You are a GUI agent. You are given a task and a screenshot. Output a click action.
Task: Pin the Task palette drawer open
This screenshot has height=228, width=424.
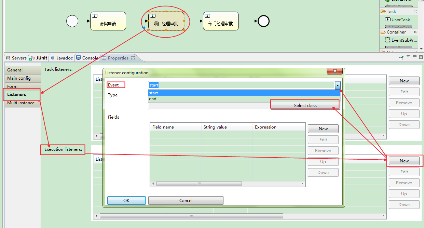415,12
